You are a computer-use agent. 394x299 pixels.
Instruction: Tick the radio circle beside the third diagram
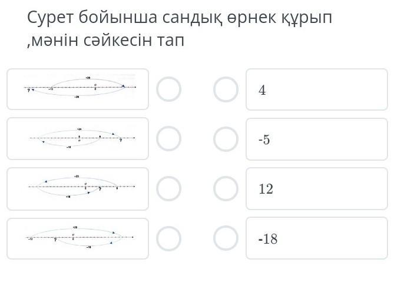pyautogui.click(x=168, y=188)
